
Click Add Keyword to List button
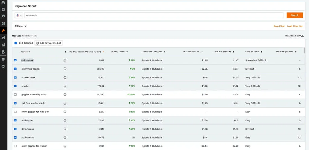click(49, 43)
